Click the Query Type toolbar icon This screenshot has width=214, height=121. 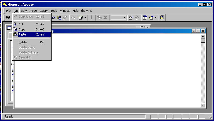[x=81, y=18]
